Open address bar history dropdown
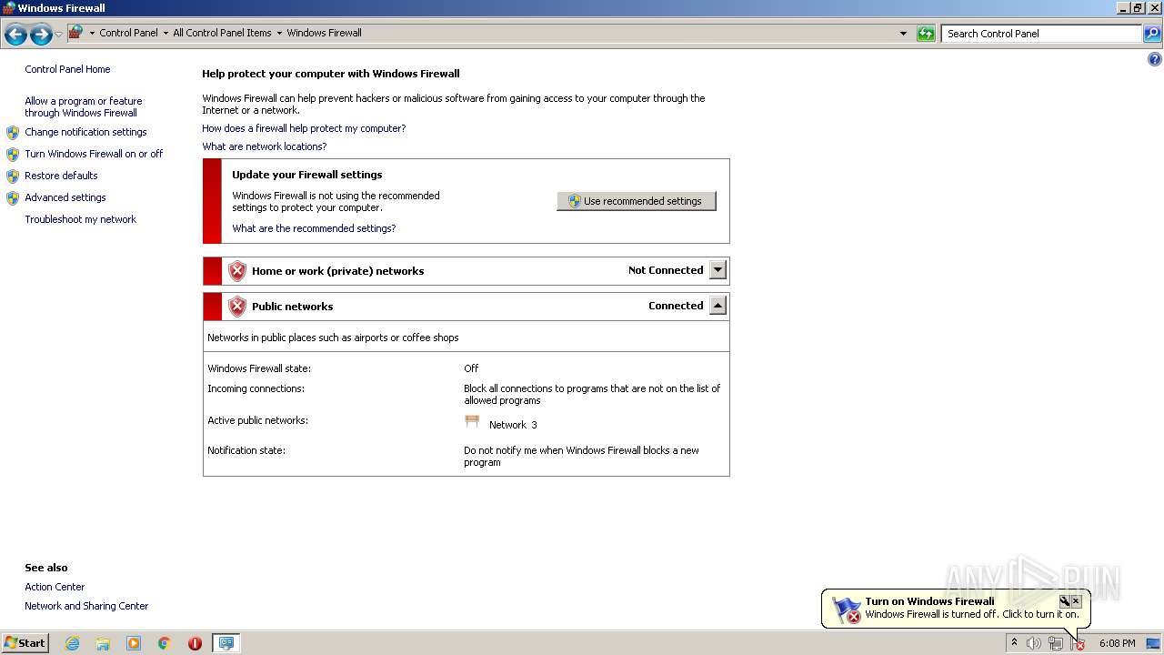Image resolution: width=1164 pixels, height=655 pixels. tap(903, 34)
